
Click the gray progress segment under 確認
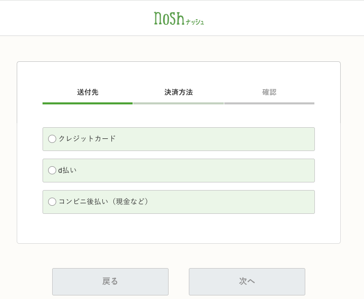(269, 103)
